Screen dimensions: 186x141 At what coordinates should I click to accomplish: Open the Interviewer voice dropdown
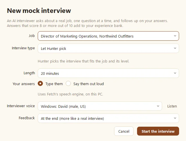(x=100, y=106)
